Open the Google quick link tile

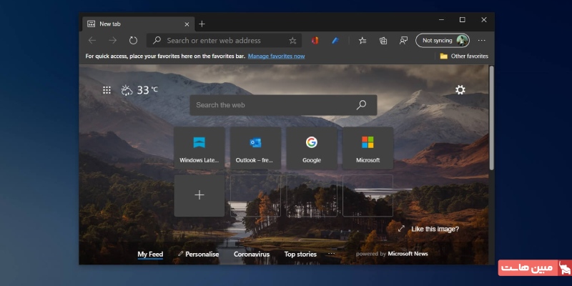[312, 148]
